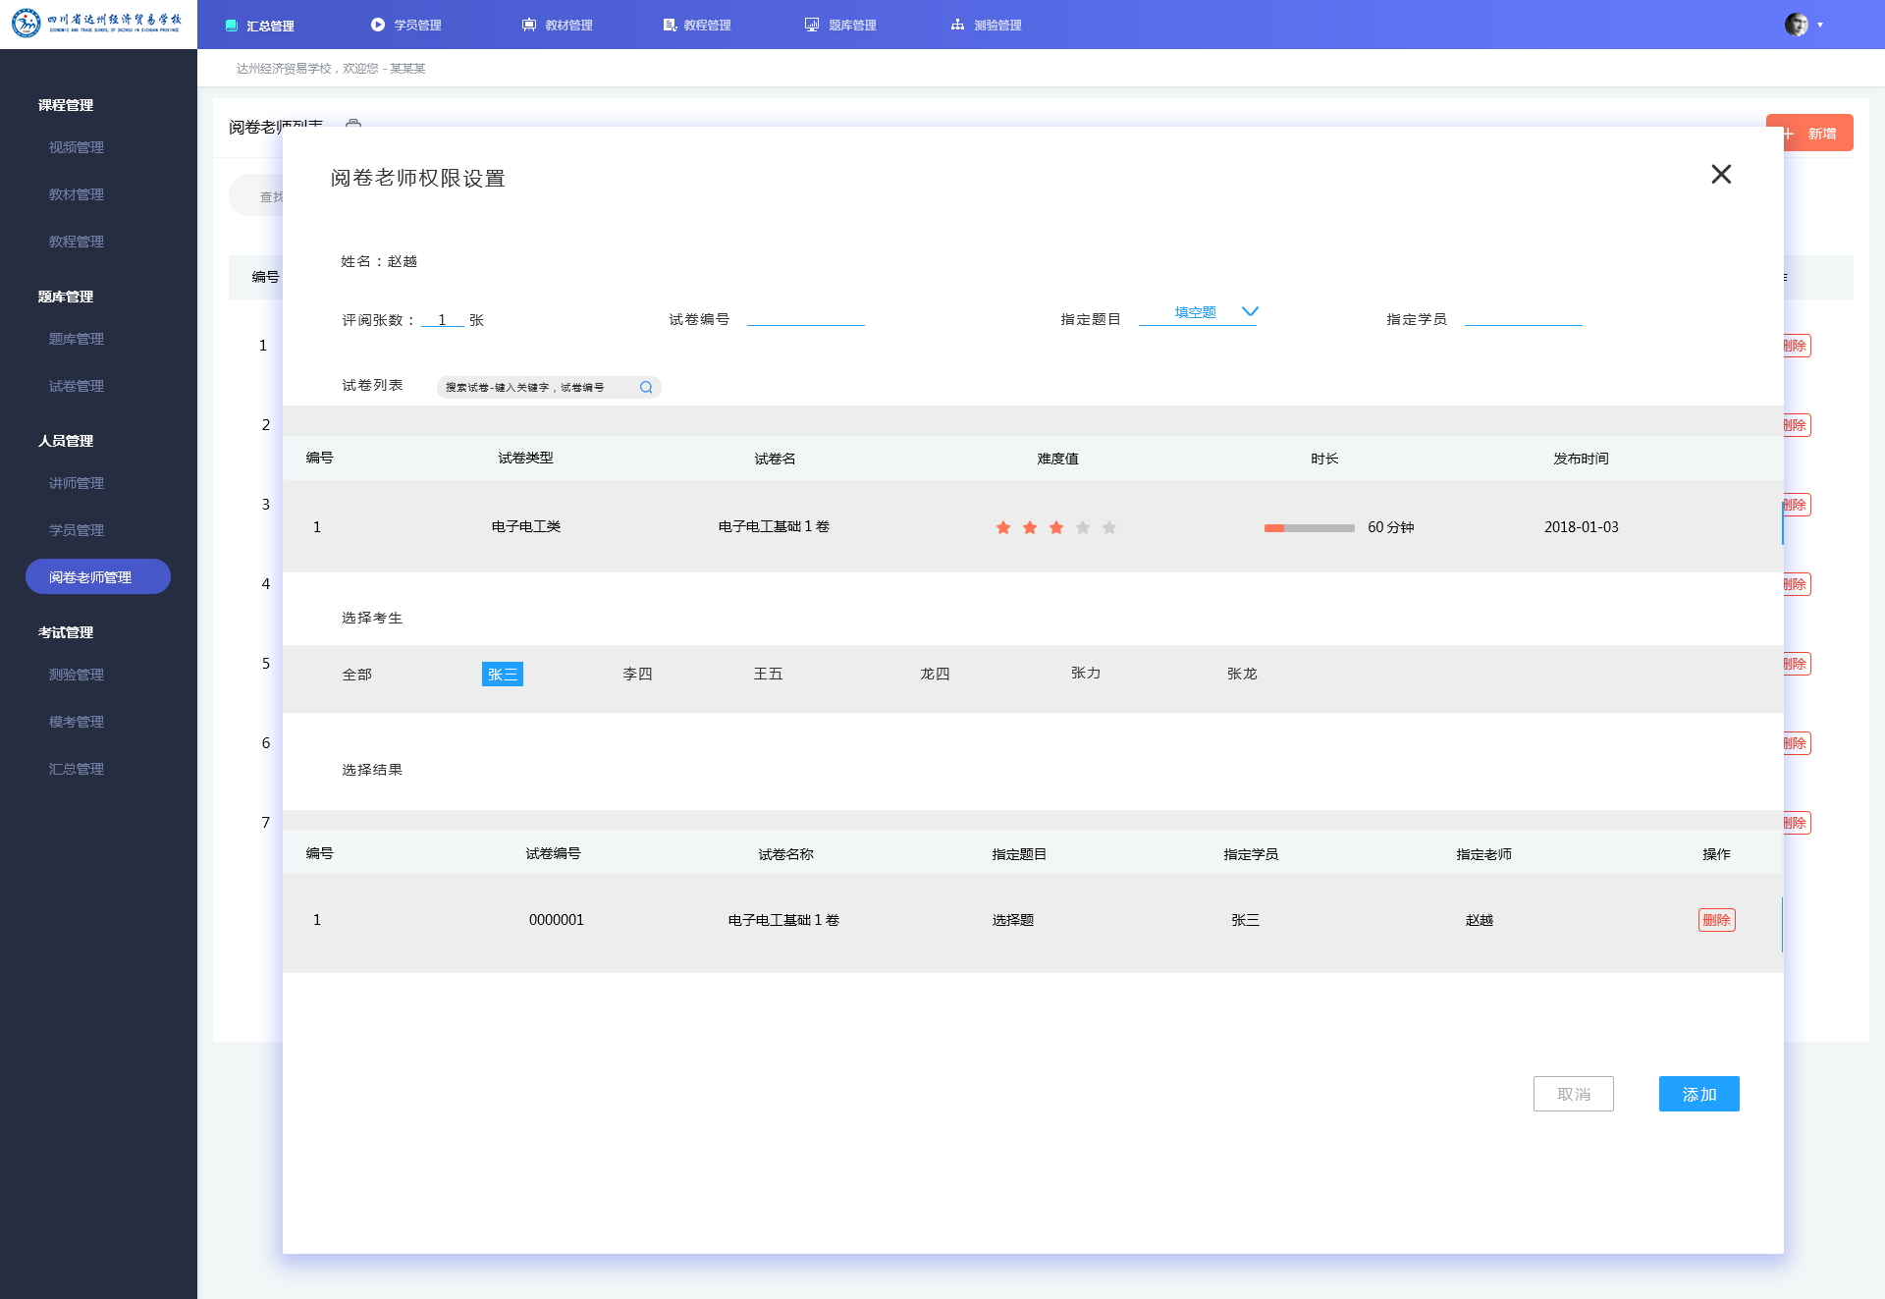The image size is (1885, 1299).
Task: Select 视频管理 in sidebar
Action: pos(77,147)
